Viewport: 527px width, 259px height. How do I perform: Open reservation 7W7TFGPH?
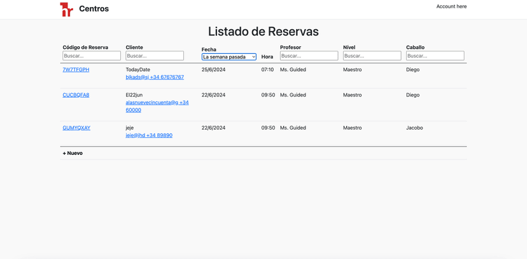pyautogui.click(x=76, y=70)
